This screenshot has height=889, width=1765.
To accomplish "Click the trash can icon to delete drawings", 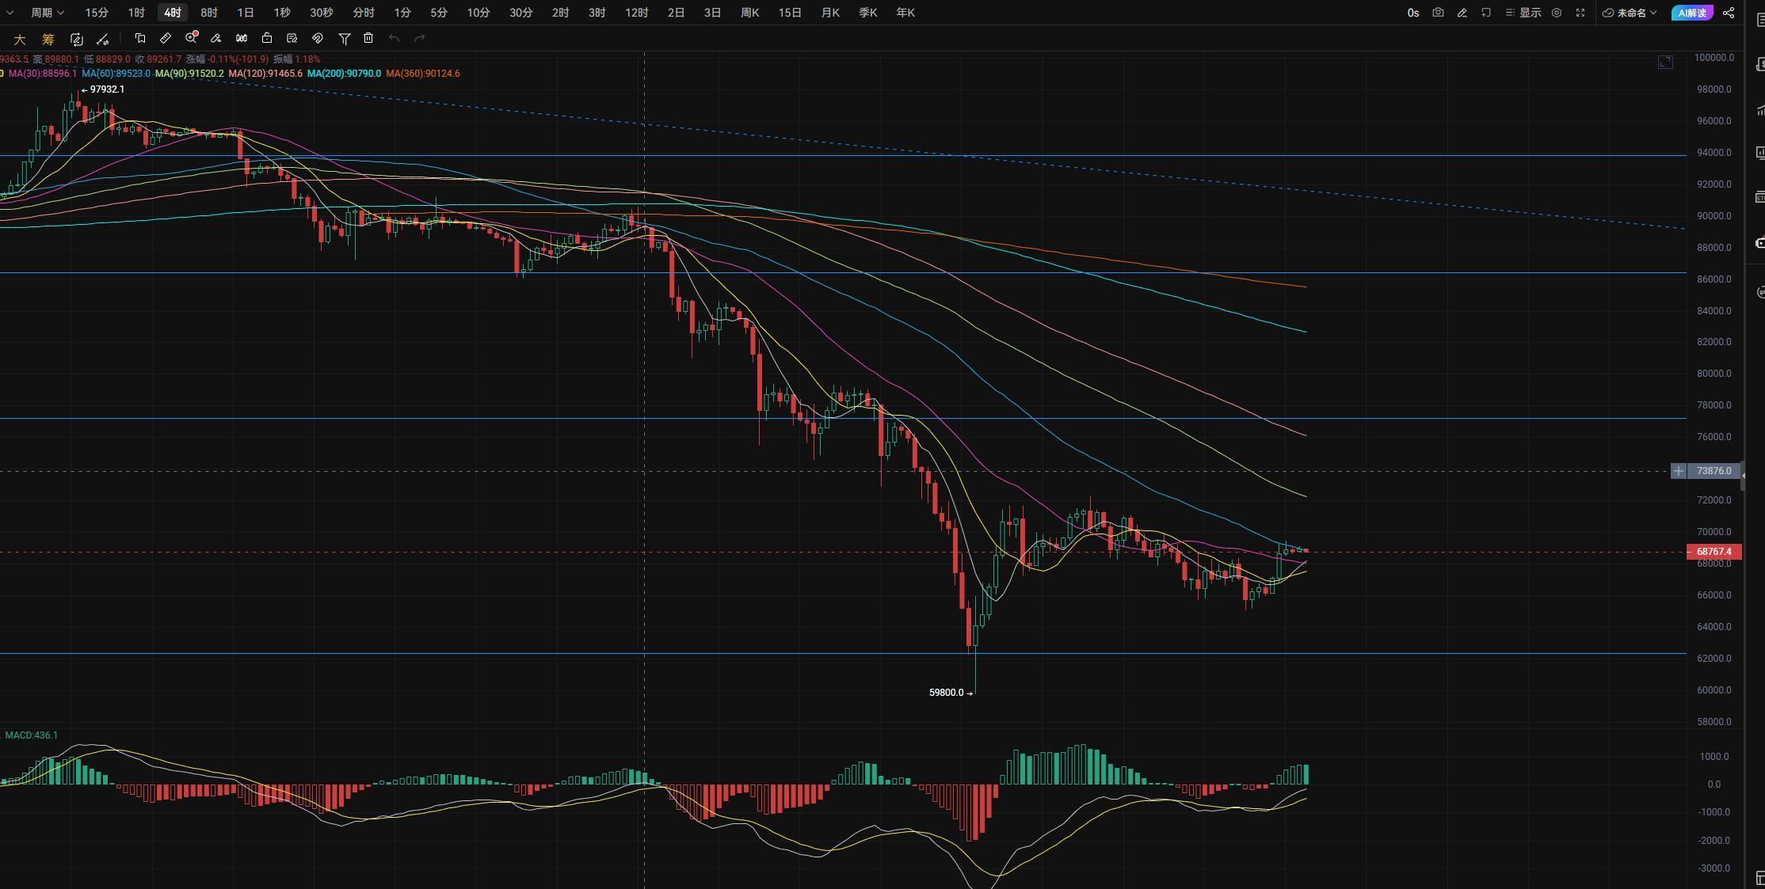I will point(368,38).
